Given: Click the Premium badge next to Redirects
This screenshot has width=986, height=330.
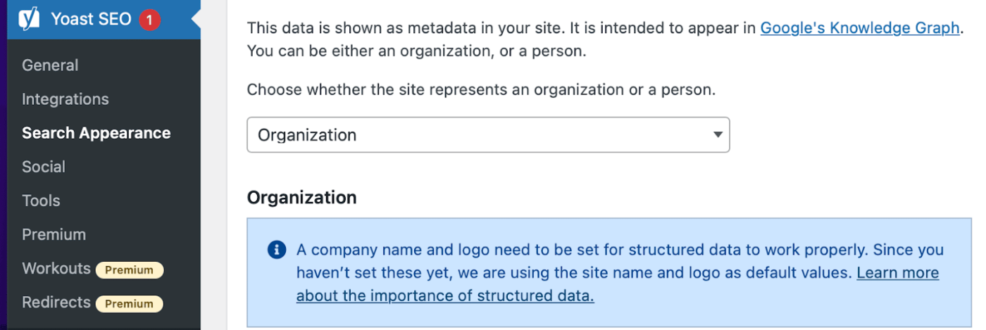Looking at the screenshot, I should click(x=130, y=303).
